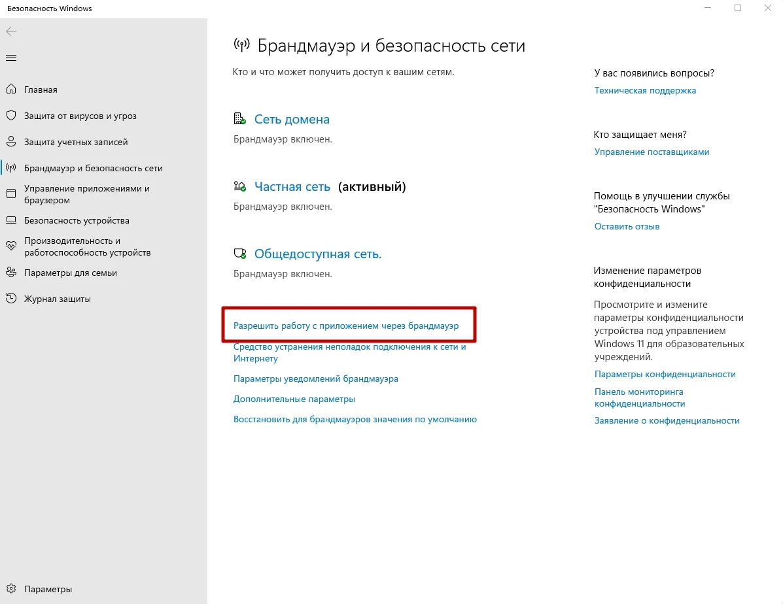783x604 pixels.
Task: Click the device performance heart icon
Action: pos(11,246)
